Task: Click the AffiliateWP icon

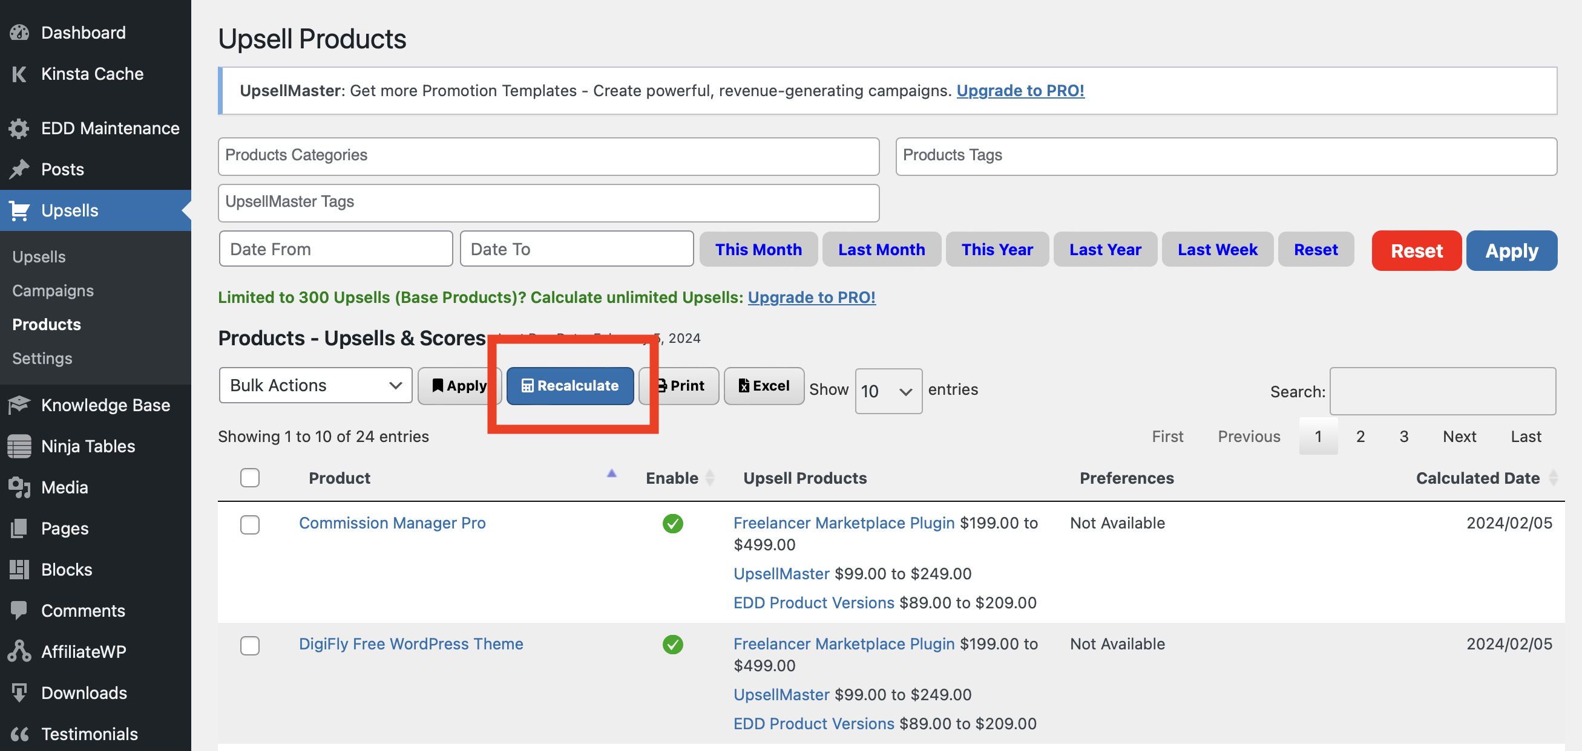Action: [x=19, y=652]
